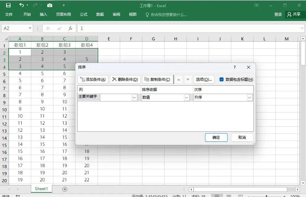This screenshot has width=306, height=197.
Task: Click the move condition down arrow
Action: coord(188,79)
